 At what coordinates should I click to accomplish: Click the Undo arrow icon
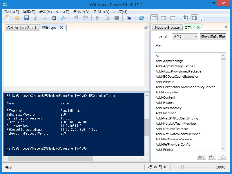(x=76, y=18)
